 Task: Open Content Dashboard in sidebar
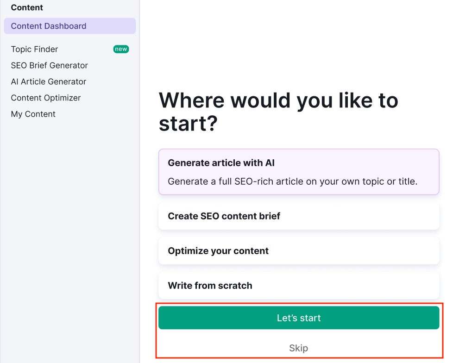[x=49, y=26]
